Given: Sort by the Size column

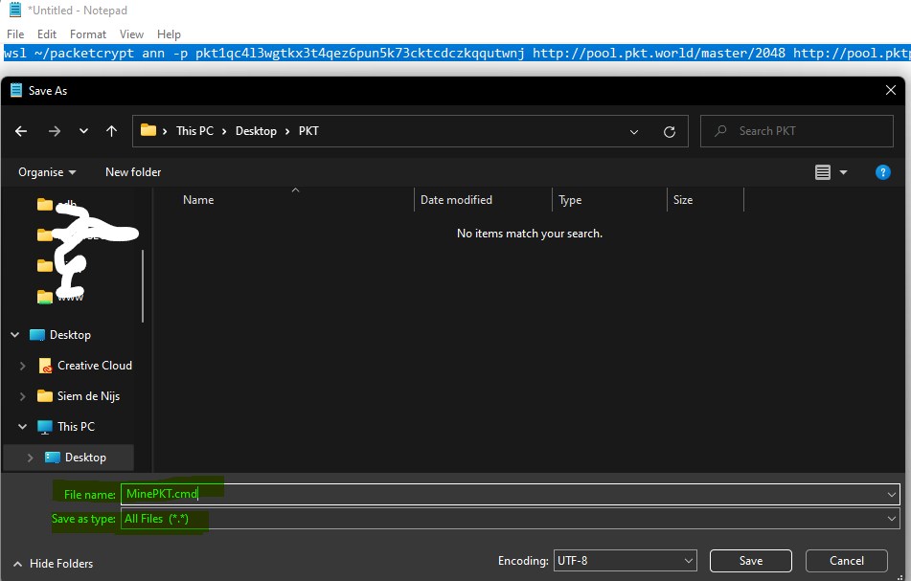Looking at the screenshot, I should tap(683, 200).
